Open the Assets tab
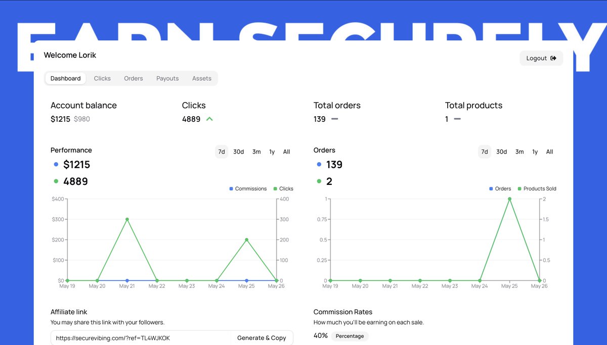Image resolution: width=607 pixels, height=345 pixels. click(x=202, y=78)
